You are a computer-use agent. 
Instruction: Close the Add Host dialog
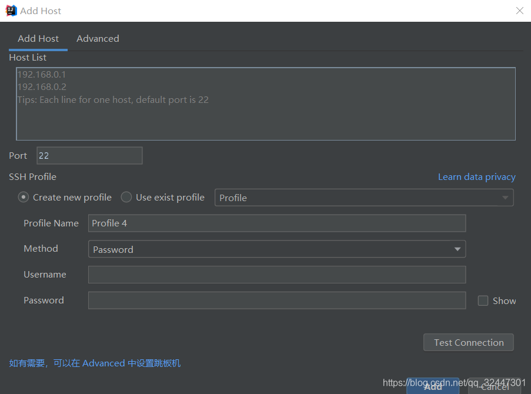pyautogui.click(x=519, y=11)
